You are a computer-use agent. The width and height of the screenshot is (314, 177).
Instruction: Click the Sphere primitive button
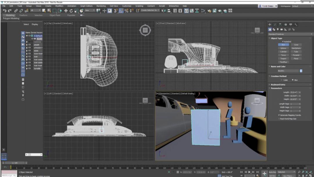283,48
